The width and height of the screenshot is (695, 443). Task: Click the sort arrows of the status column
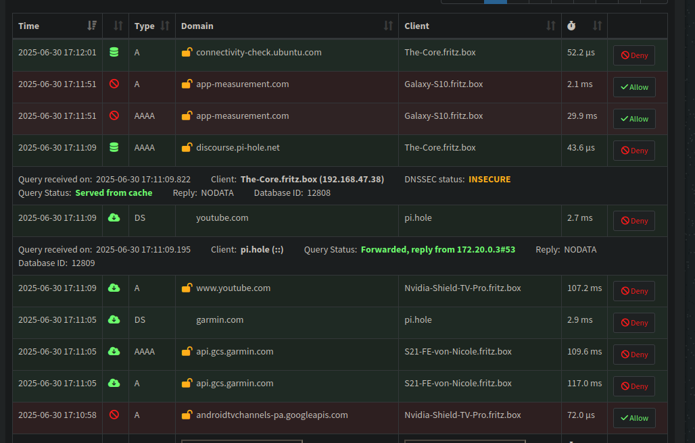(118, 26)
